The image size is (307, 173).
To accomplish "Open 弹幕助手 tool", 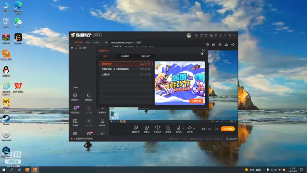I will [x=75, y=97].
